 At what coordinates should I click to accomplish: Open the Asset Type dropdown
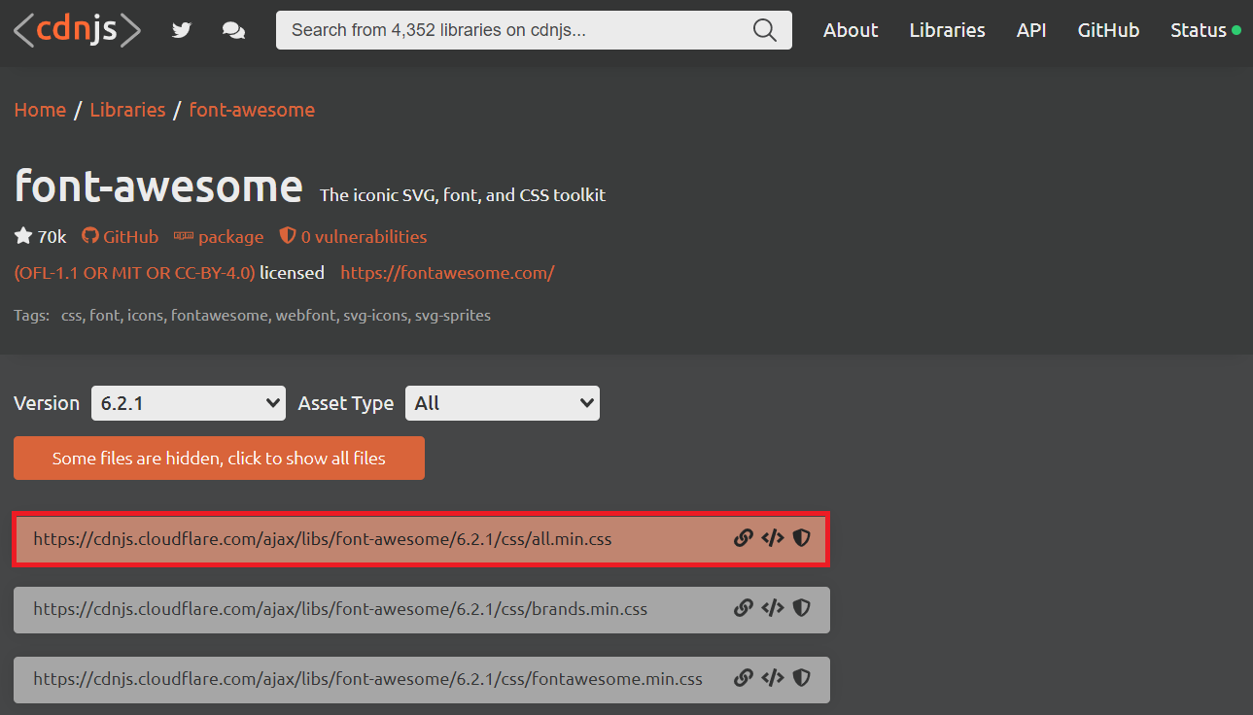coord(503,403)
